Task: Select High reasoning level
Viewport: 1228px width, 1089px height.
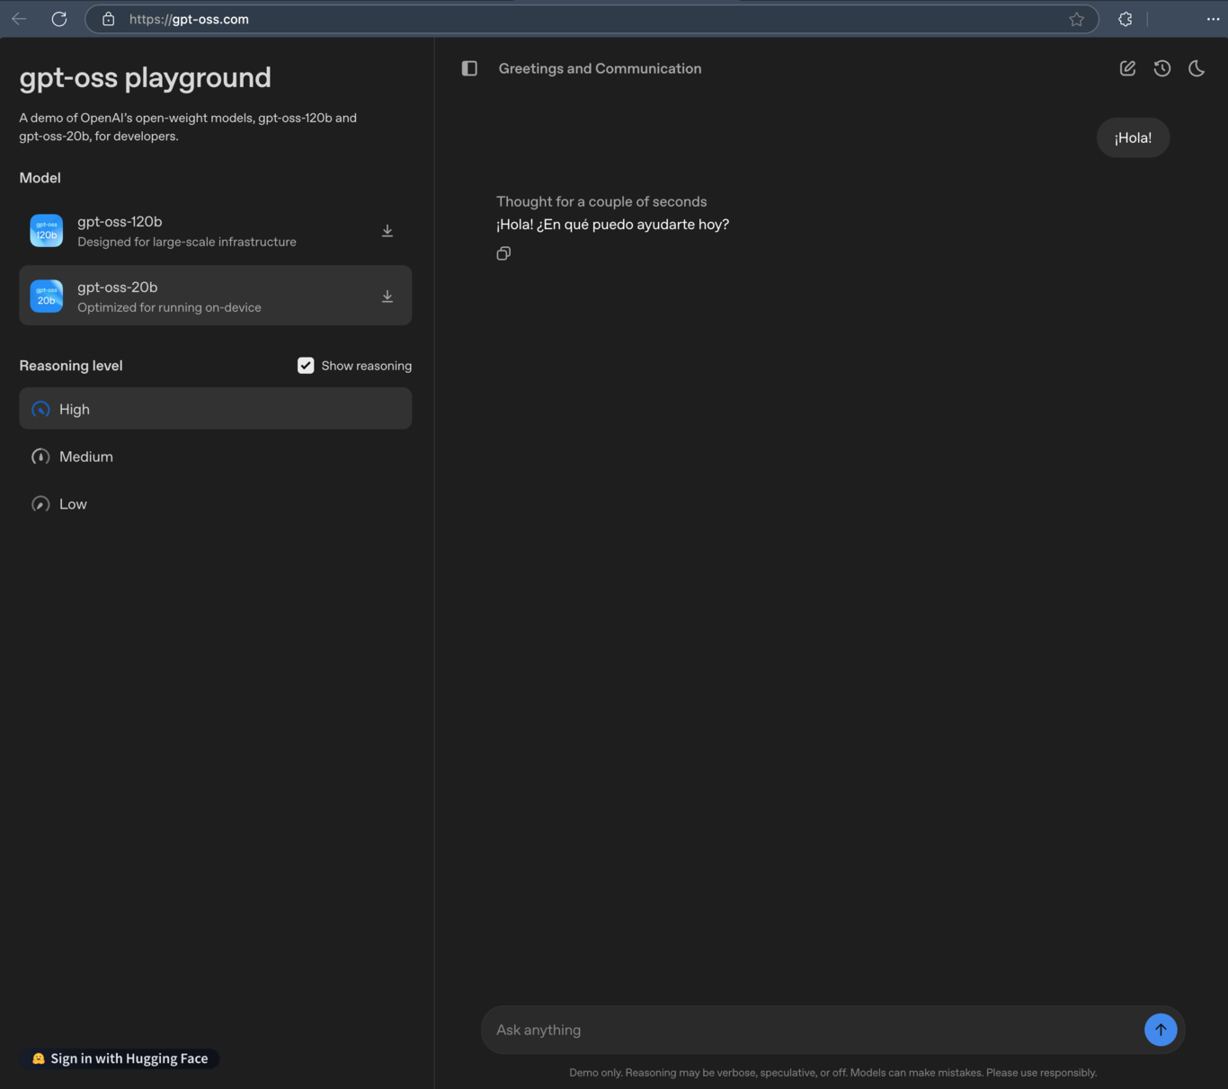Action: coord(216,409)
